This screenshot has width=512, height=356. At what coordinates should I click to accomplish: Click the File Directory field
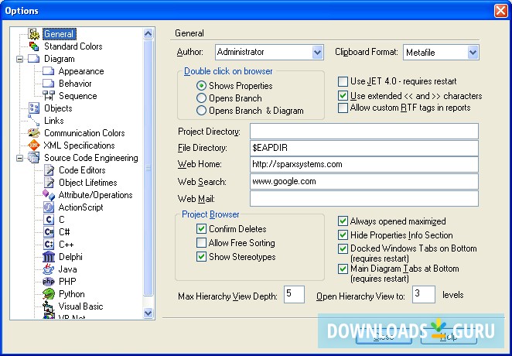tap(364, 148)
